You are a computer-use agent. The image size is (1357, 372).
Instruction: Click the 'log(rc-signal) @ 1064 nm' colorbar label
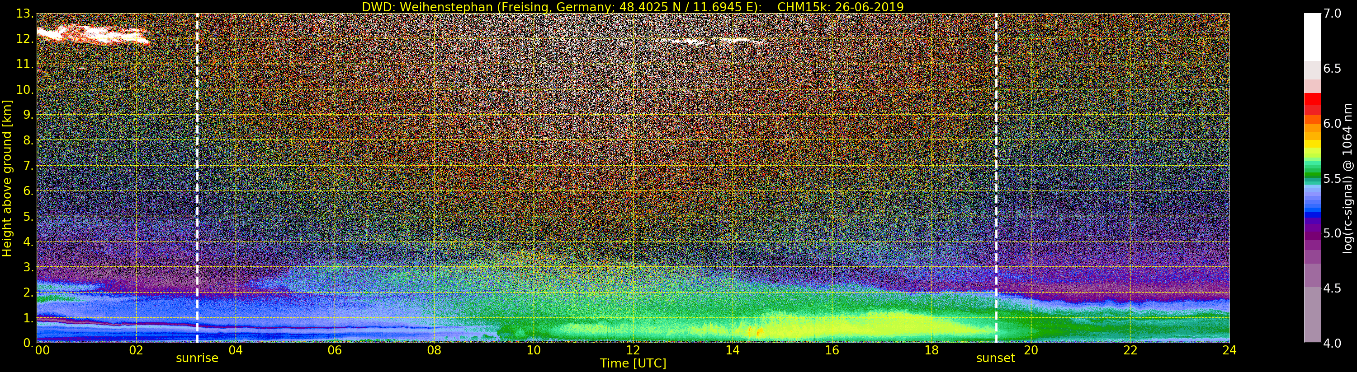1348,178
